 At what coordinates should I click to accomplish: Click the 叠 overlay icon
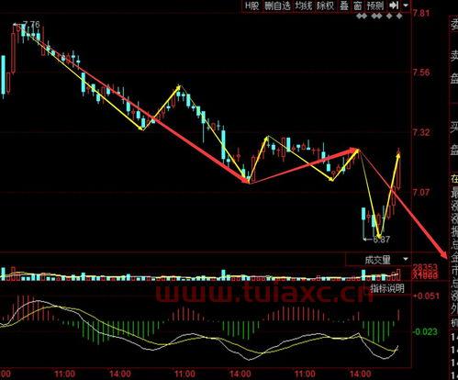click(x=344, y=6)
